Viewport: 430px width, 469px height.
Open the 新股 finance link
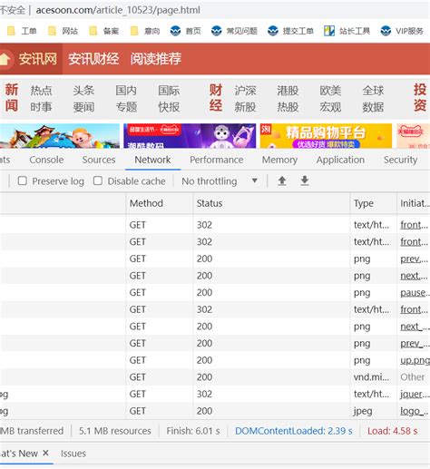click(245, 107)
